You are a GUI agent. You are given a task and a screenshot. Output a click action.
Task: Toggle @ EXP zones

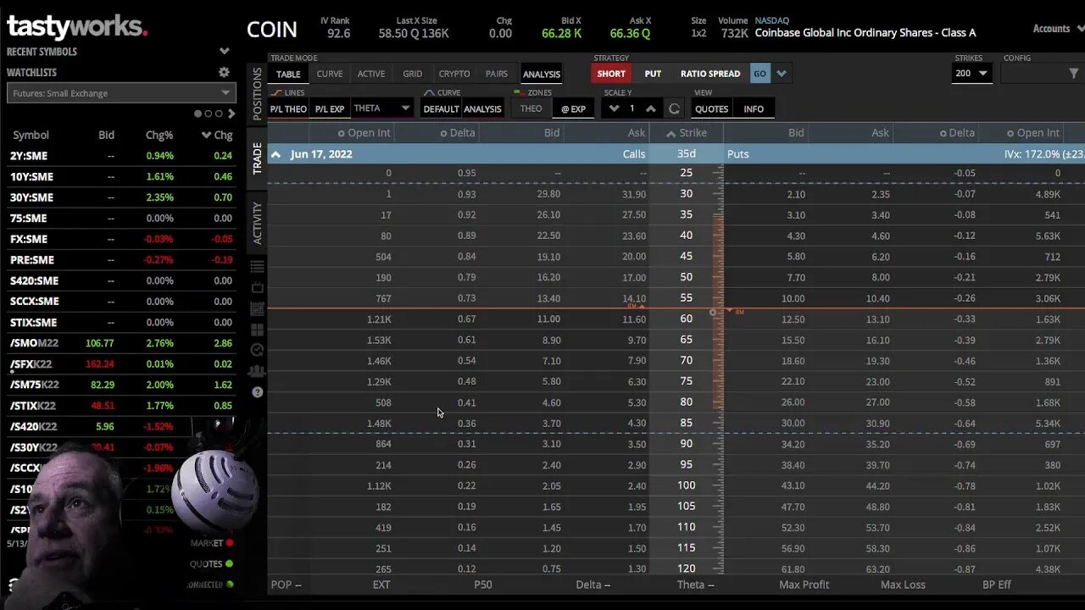click(573, 108)
